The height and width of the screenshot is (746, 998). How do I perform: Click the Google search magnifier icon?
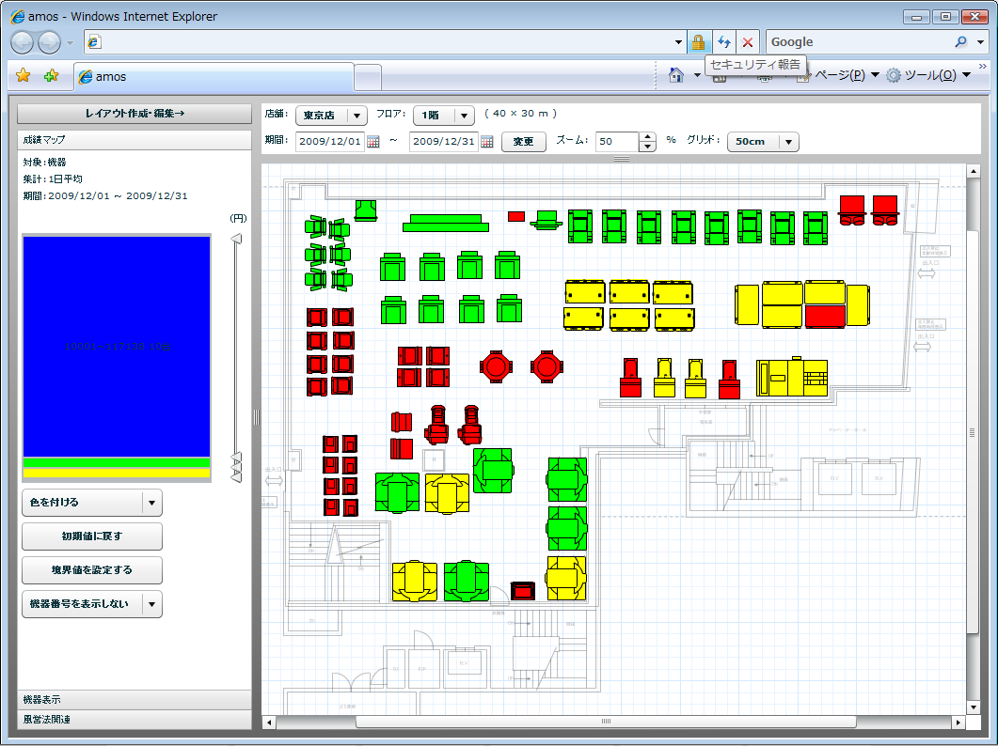(960, 42)
